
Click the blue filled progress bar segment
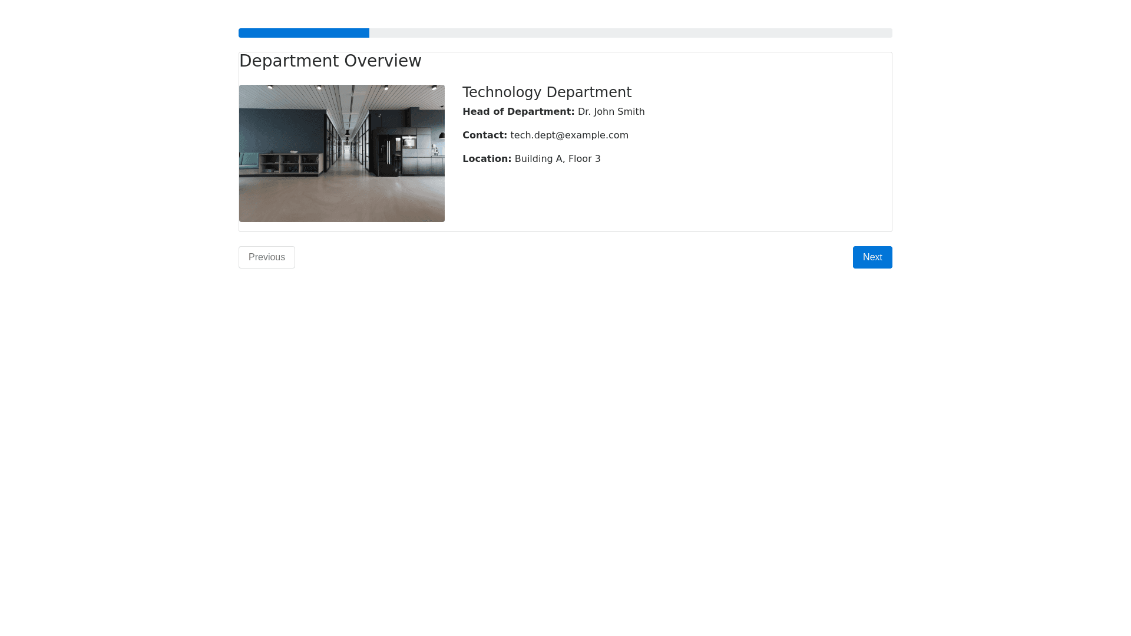pyautogui.click(x=303, y=33)
